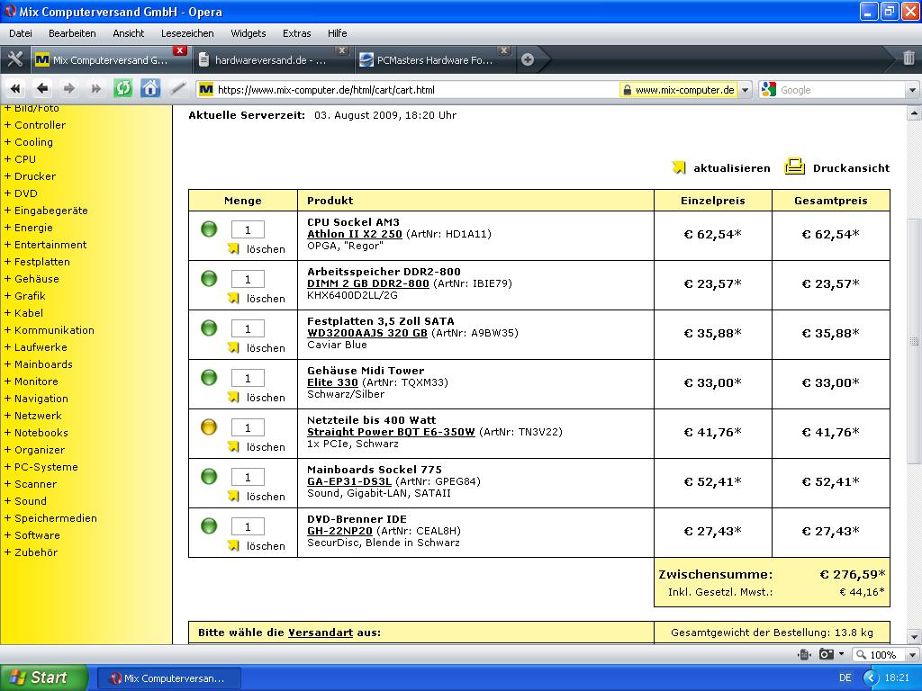Screen dimensions: 922x691
Task: Click the Athlon II X2 250 product link
Action: (355, 234)
